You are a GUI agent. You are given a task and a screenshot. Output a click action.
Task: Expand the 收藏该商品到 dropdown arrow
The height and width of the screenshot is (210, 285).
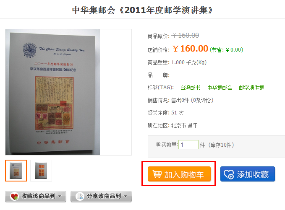point(60,196)
